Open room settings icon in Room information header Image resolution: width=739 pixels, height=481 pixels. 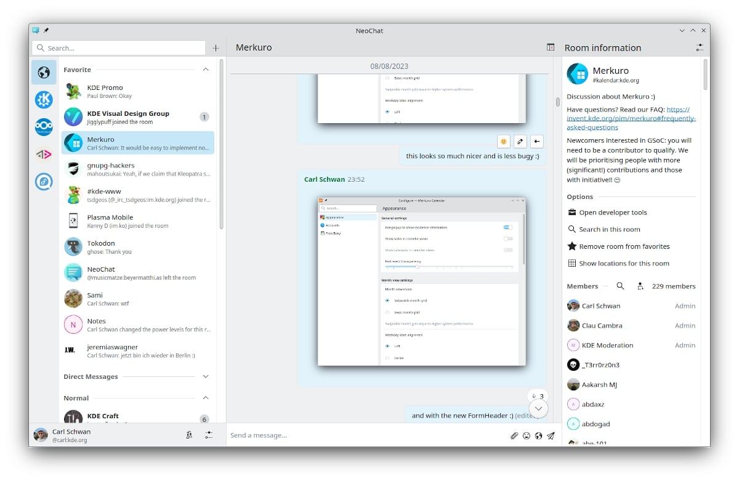pyautogui.click(x=700, y=47)
